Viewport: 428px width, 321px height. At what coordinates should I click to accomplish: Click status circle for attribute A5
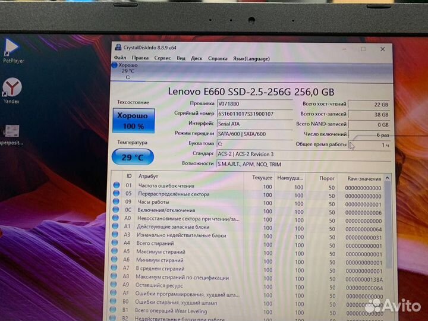(114, 251)
